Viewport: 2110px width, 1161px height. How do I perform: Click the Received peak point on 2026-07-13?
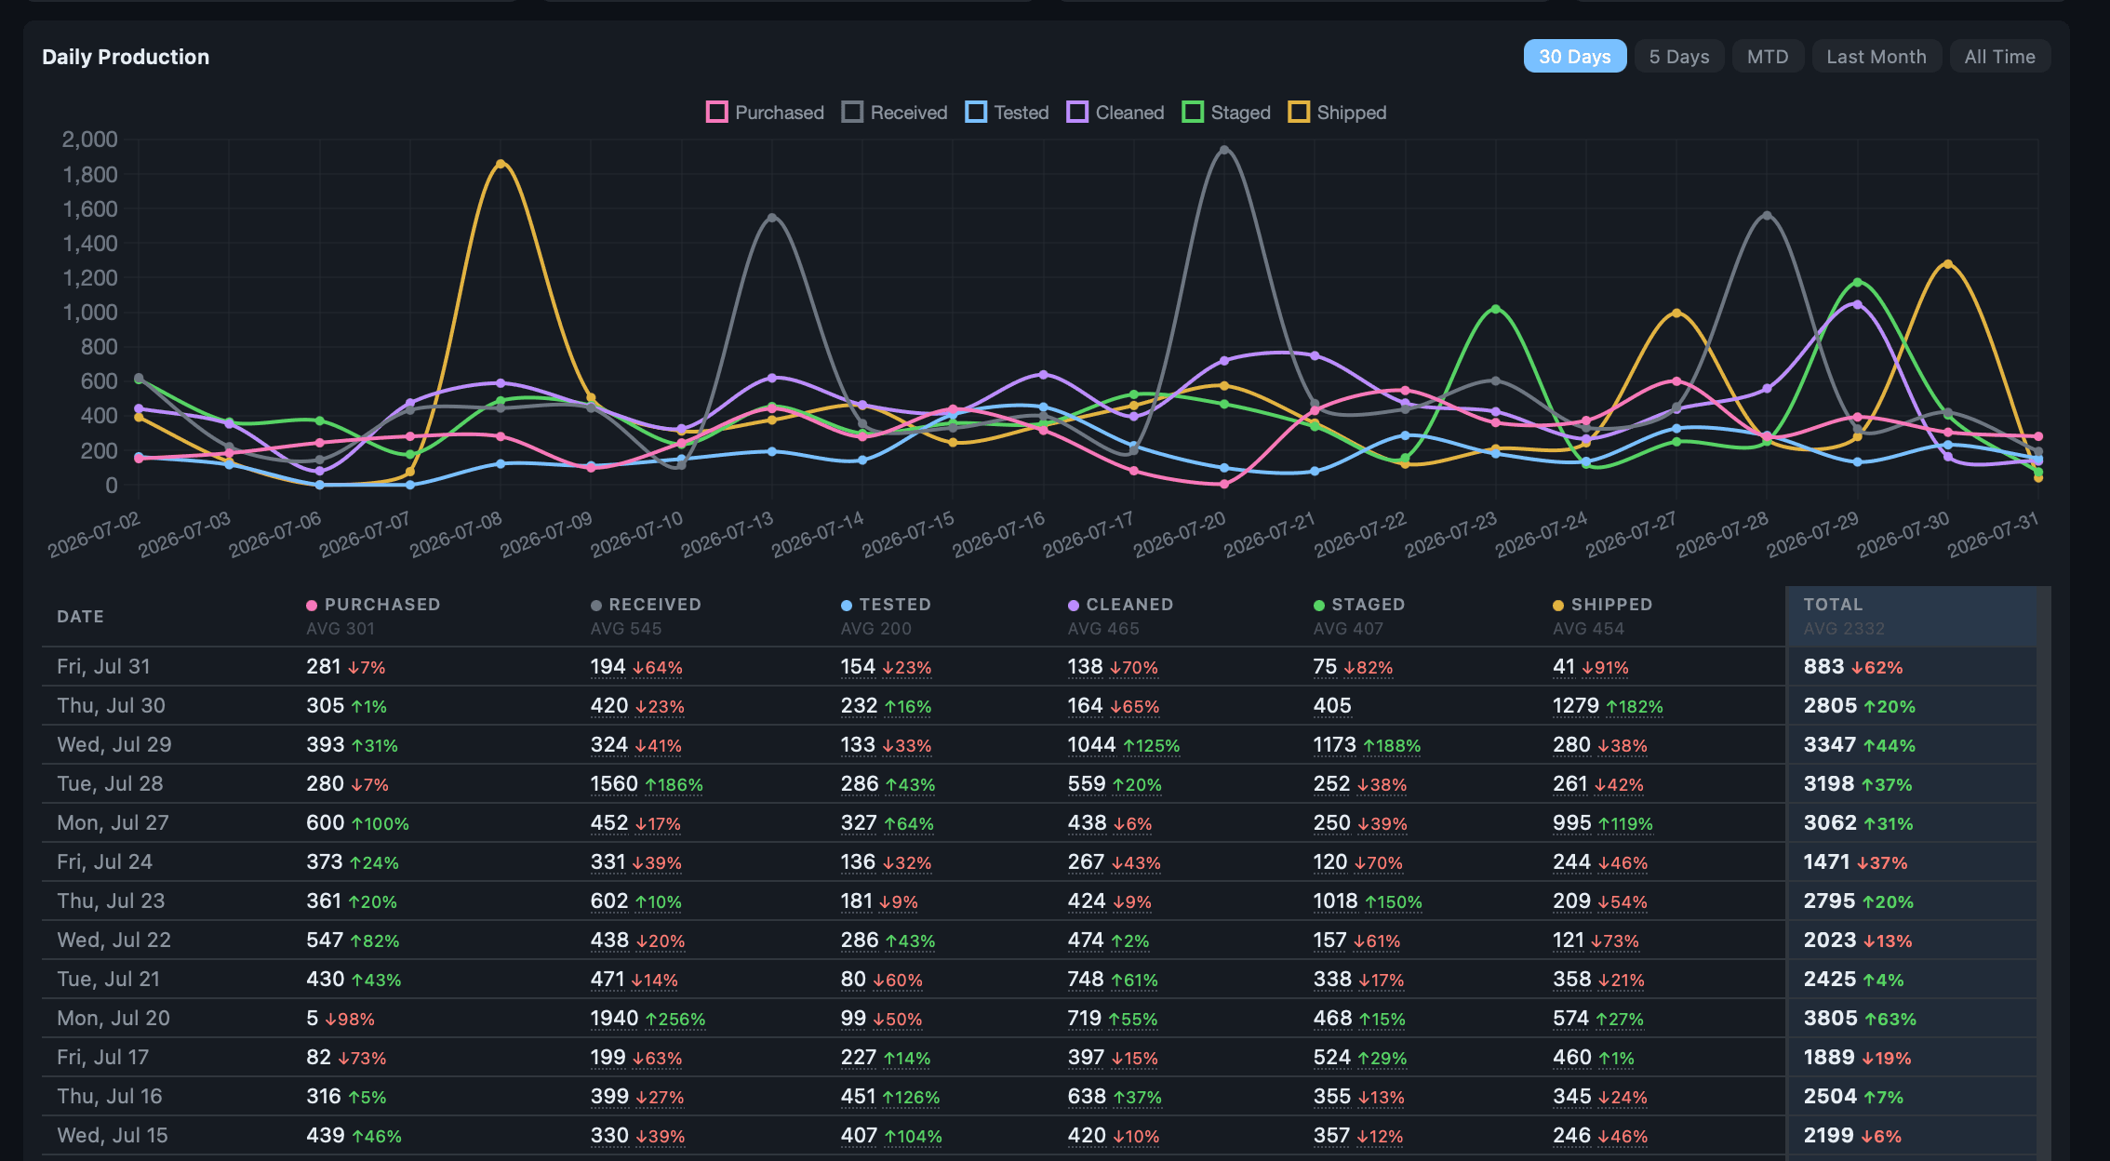click(772, 218)
